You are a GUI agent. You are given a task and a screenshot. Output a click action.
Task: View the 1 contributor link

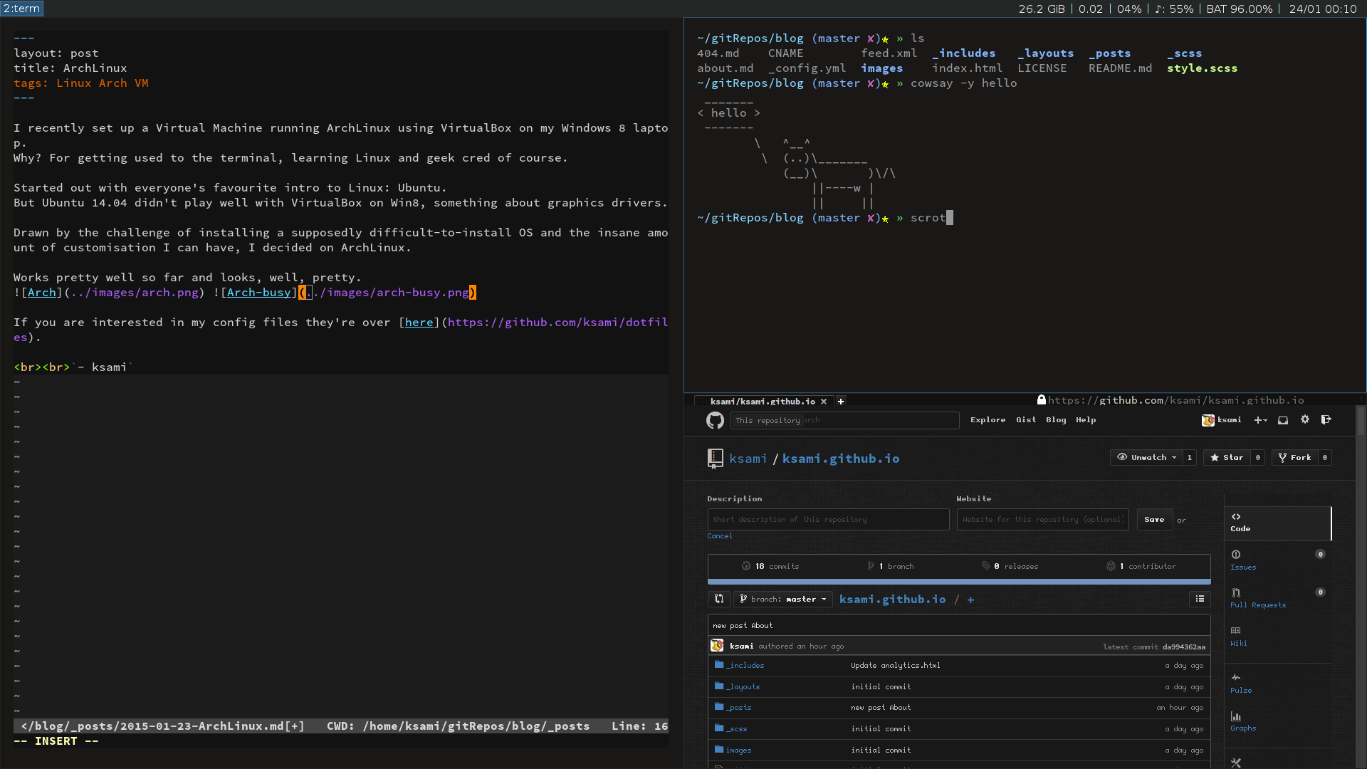[x=1141, y=566]
